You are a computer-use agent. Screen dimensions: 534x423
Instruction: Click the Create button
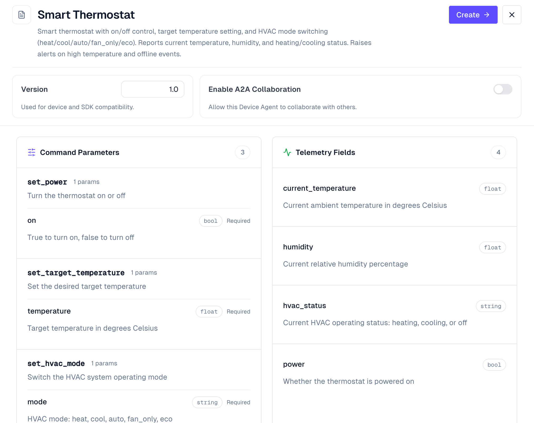coord(473,15)
